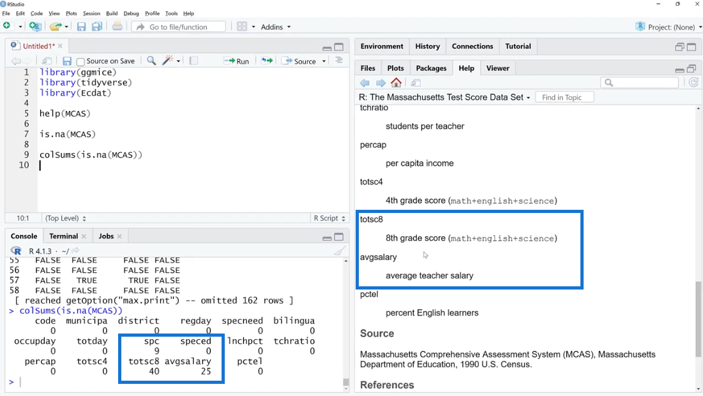Screen dimensions: 703x396
Task: Source the active script
Action: [299, 61]
